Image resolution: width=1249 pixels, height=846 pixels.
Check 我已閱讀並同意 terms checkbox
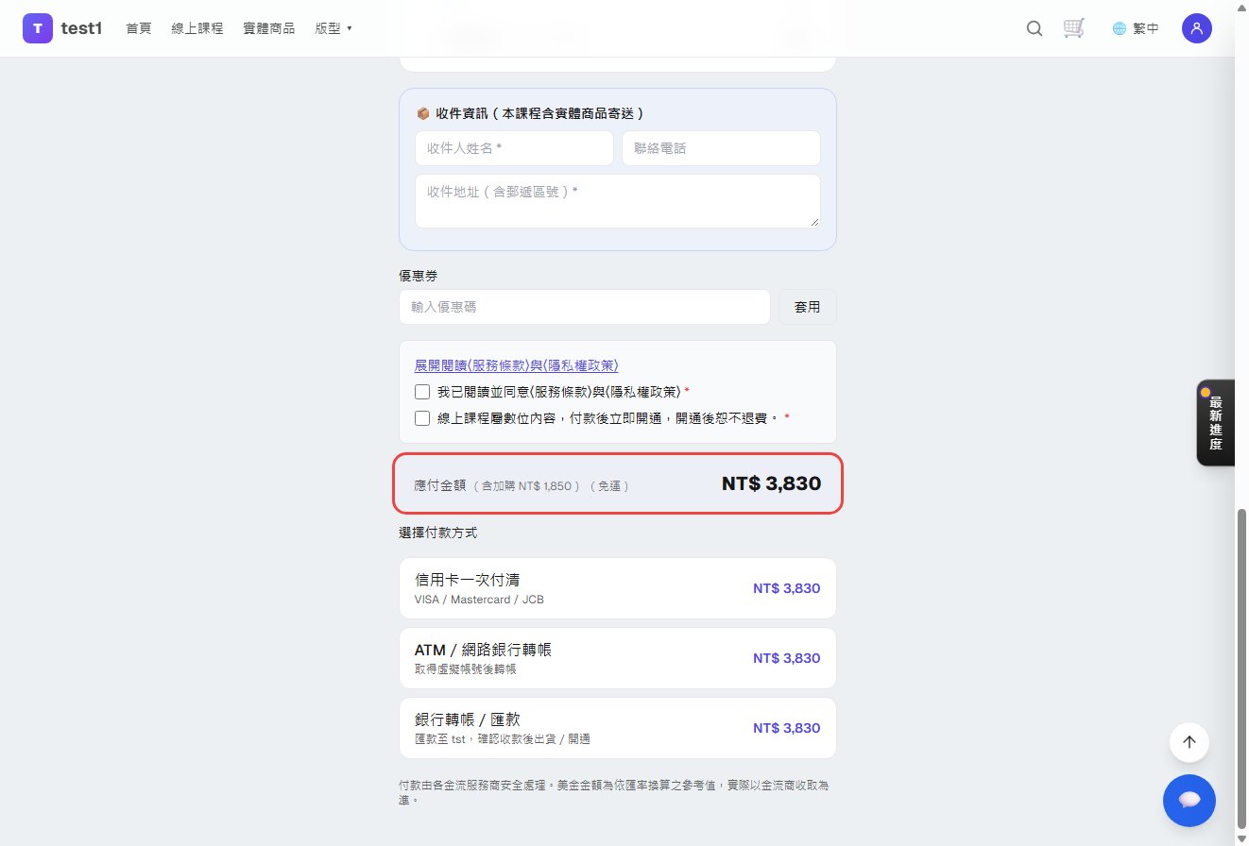tap(422, 392)
